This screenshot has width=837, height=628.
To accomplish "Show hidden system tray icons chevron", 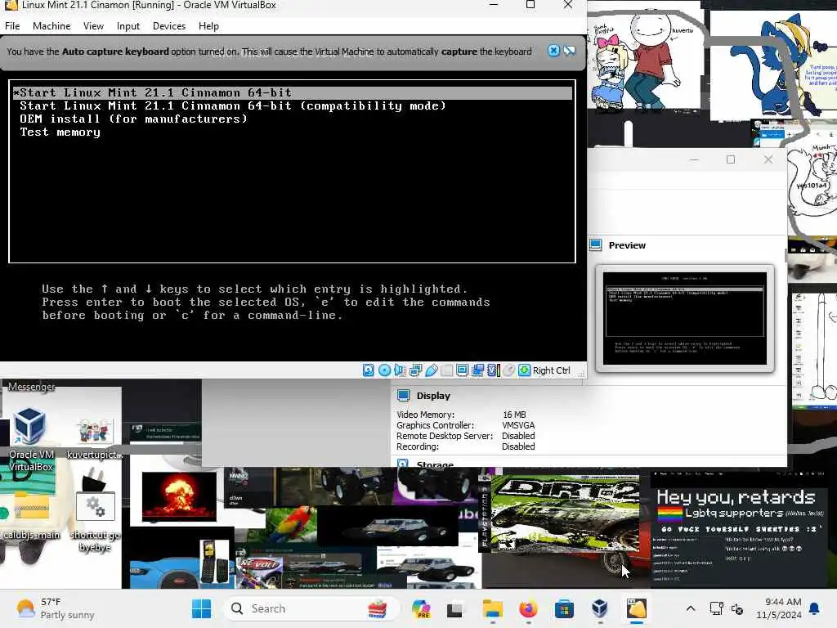I will tap(690, 608).
